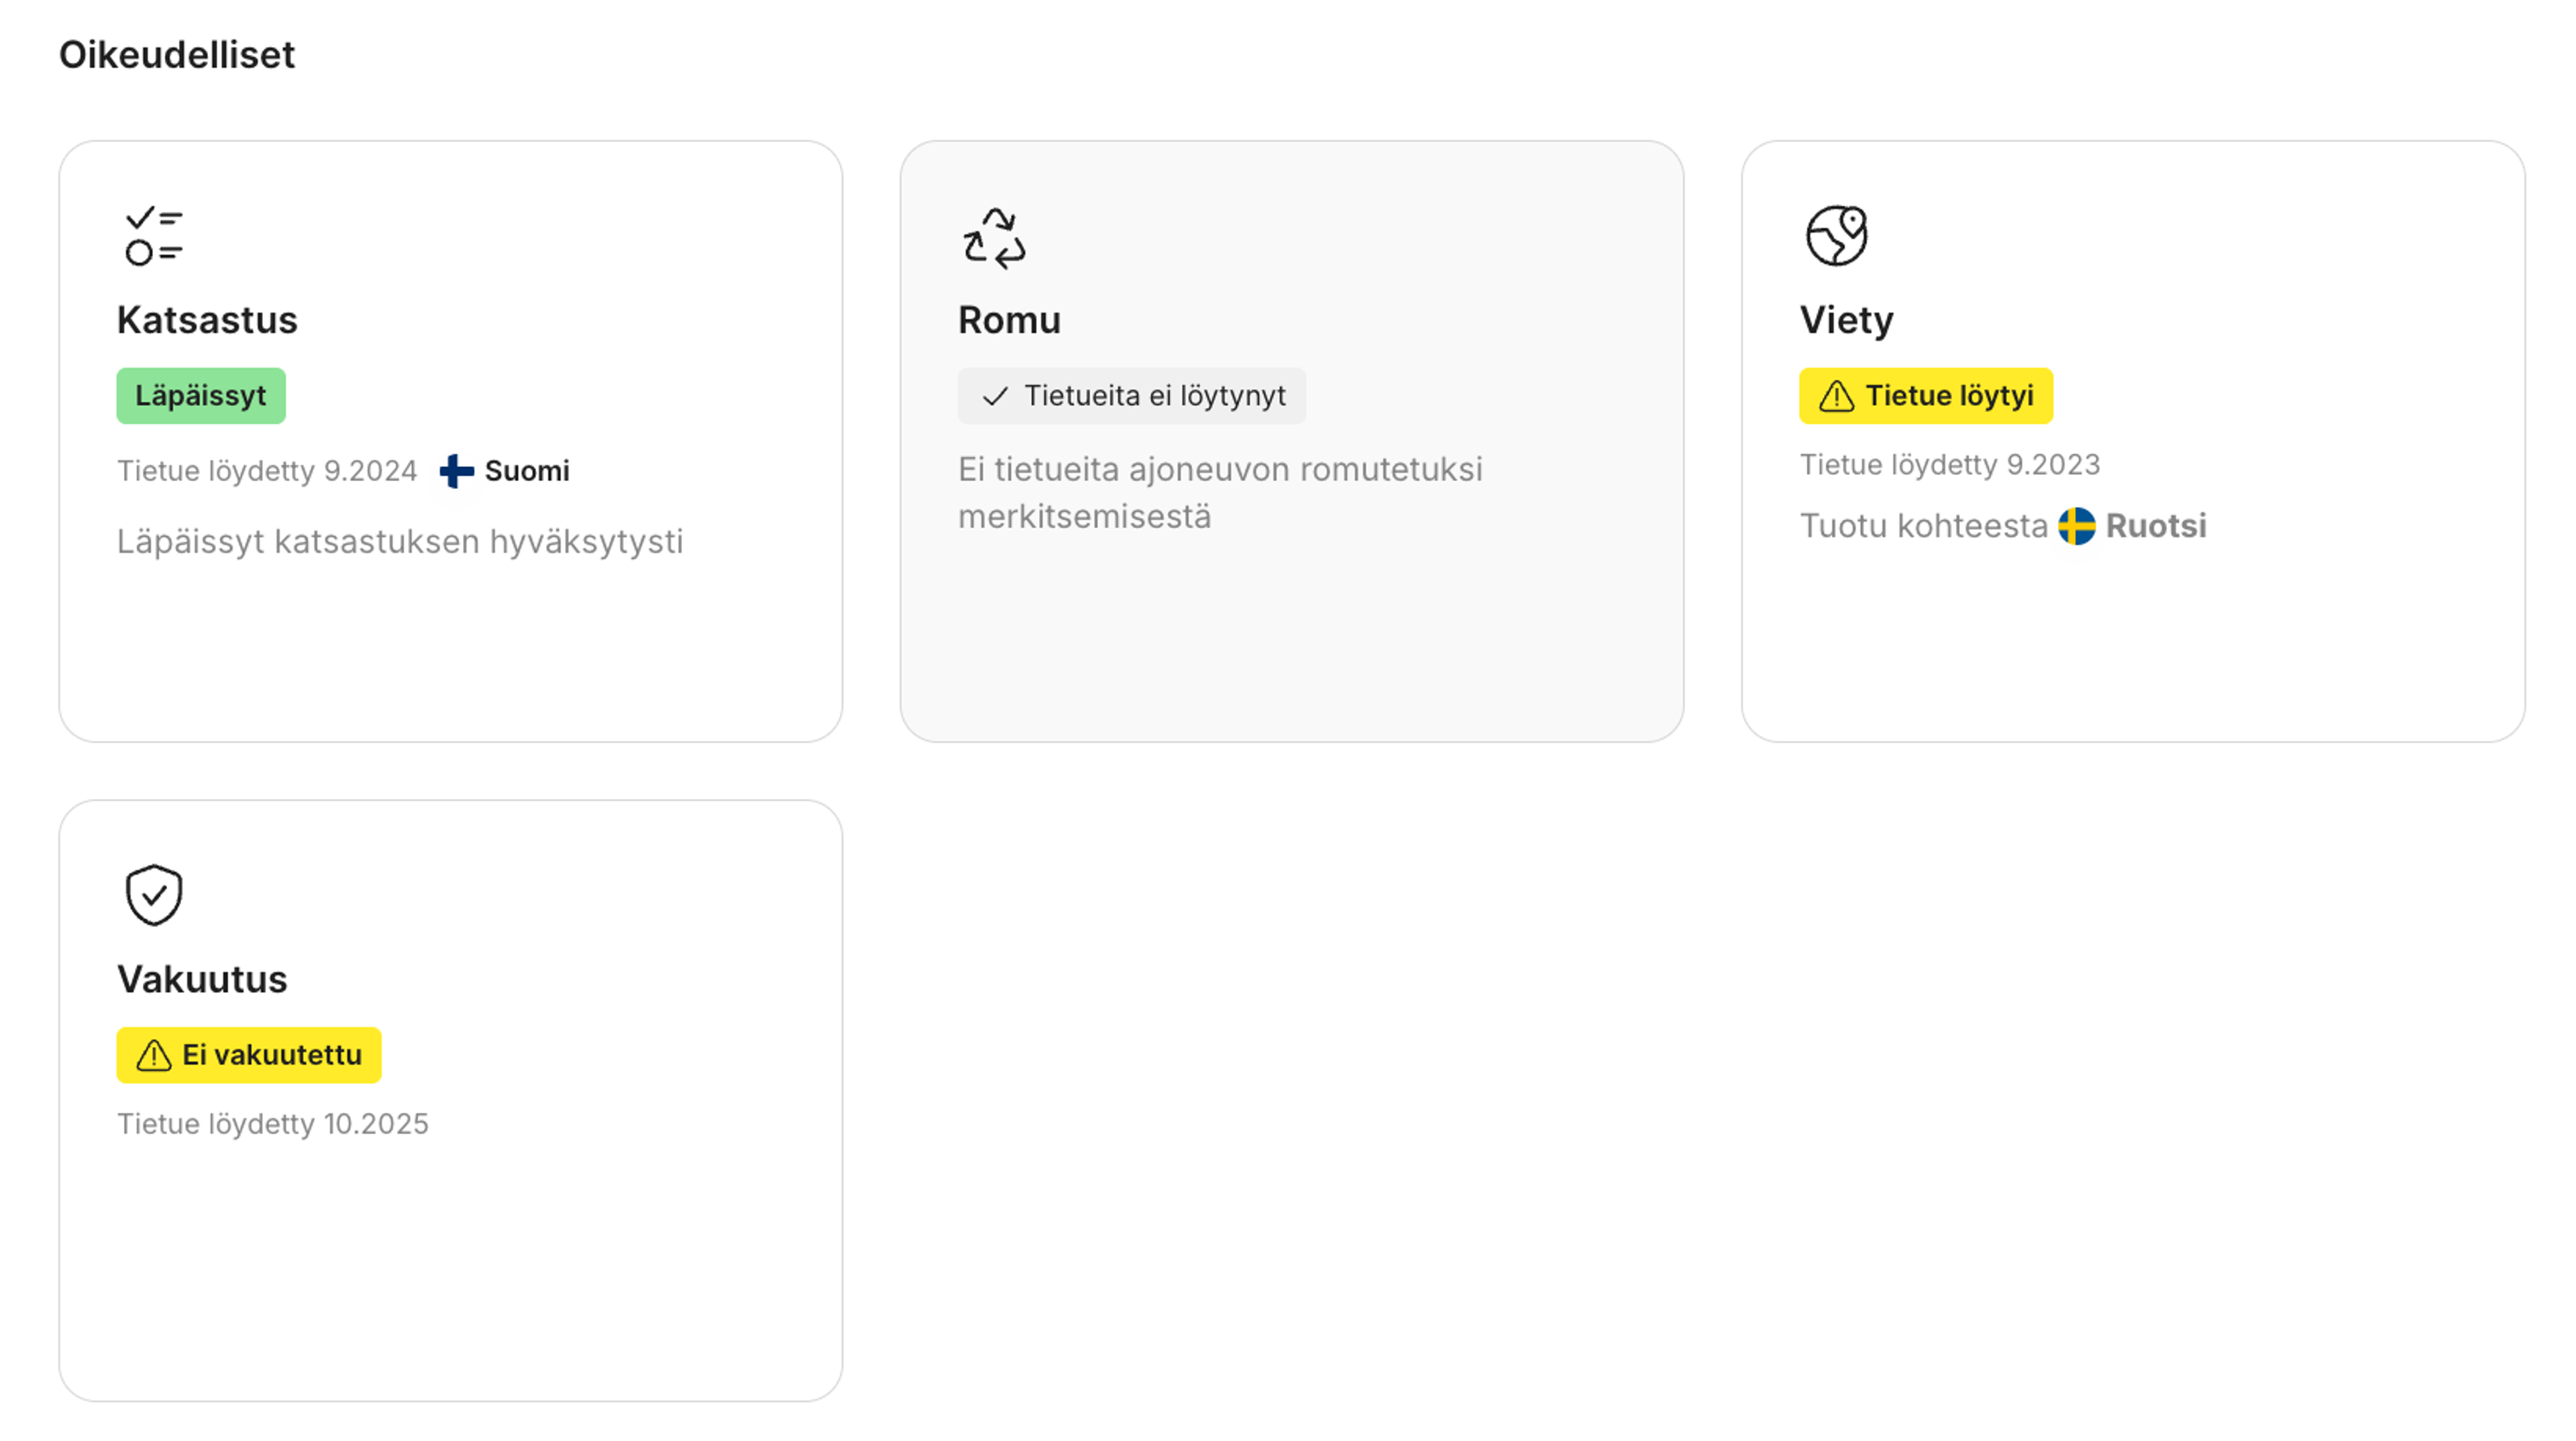Open the Oikeudelliset section heading

177,55
